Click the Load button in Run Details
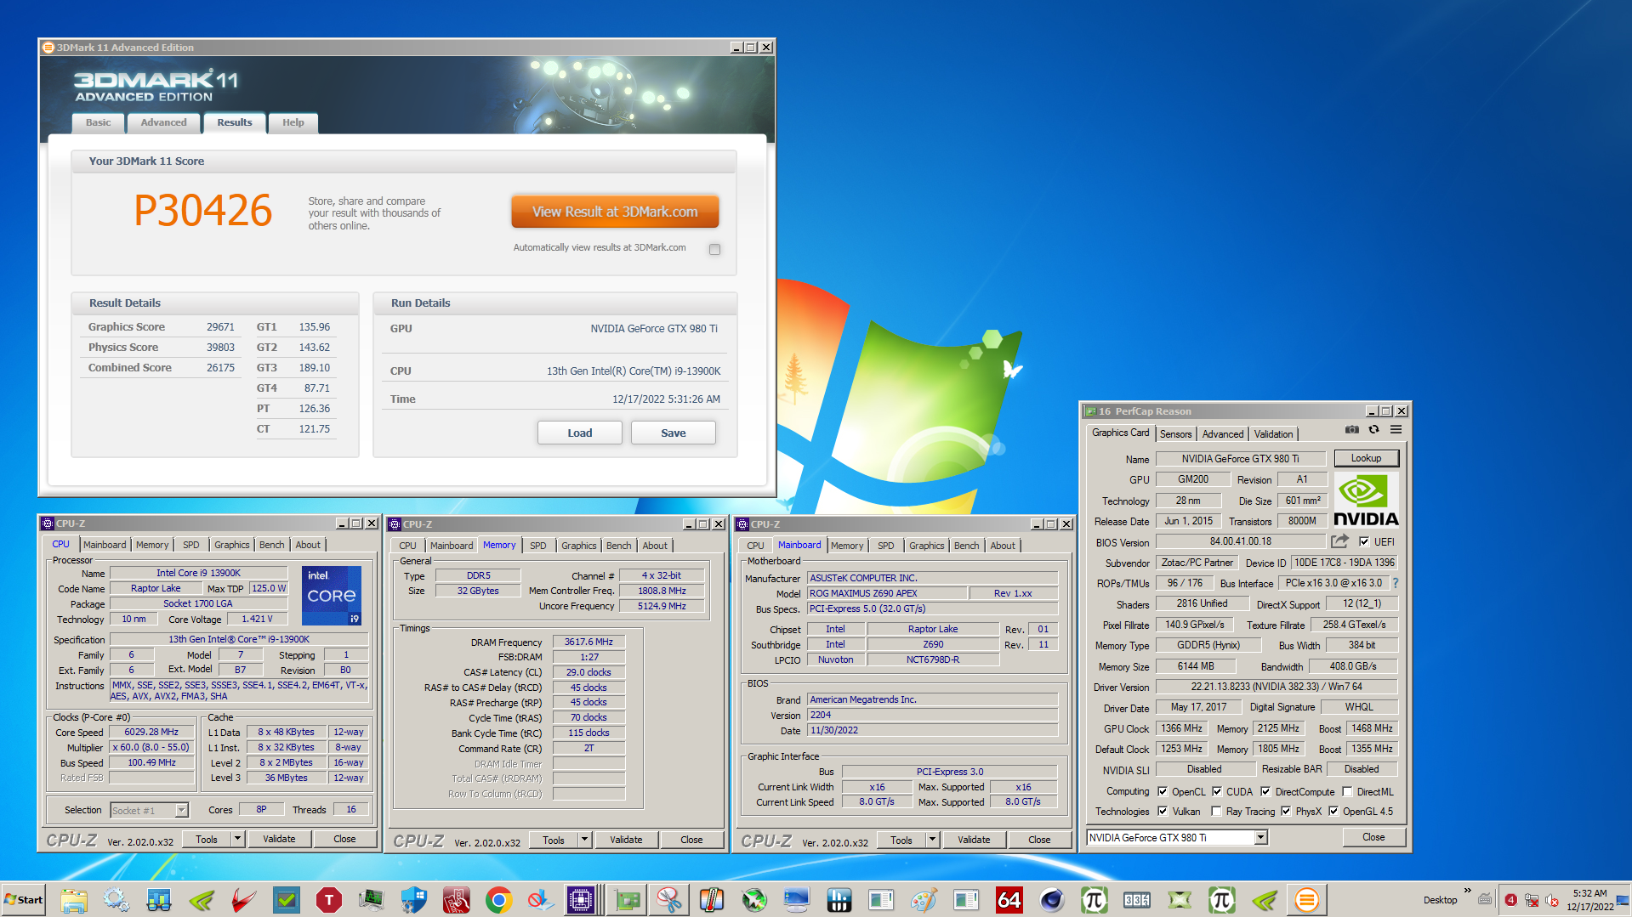This screenshot has width=1632, height=917. pos(580,433)
